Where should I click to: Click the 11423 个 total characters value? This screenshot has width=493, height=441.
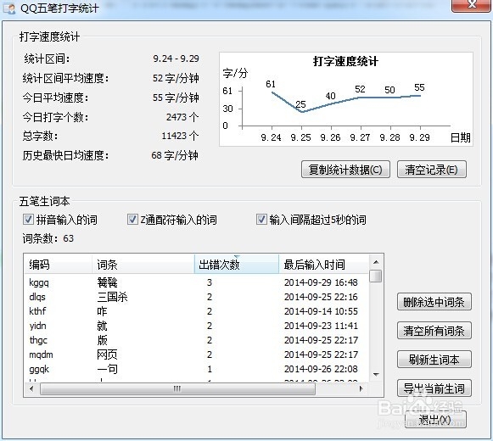click(180, 136)
